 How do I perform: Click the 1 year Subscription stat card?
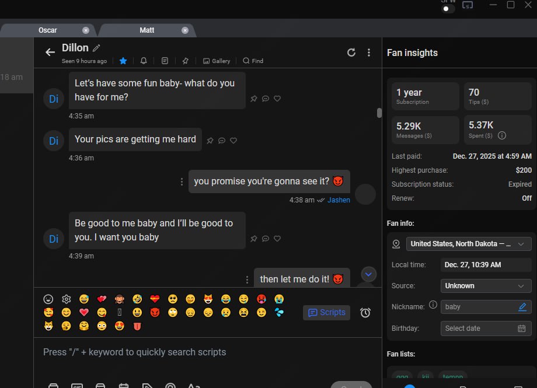coord(425,96)
